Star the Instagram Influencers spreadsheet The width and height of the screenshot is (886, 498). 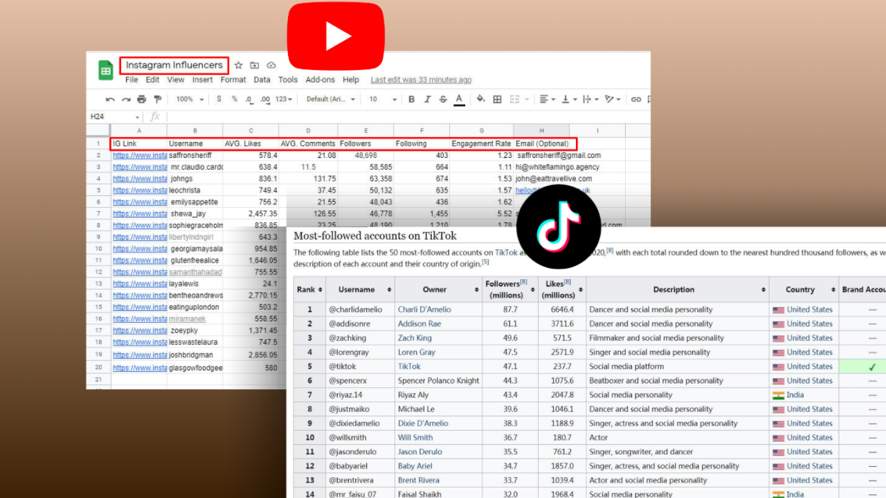pos(239,65)
